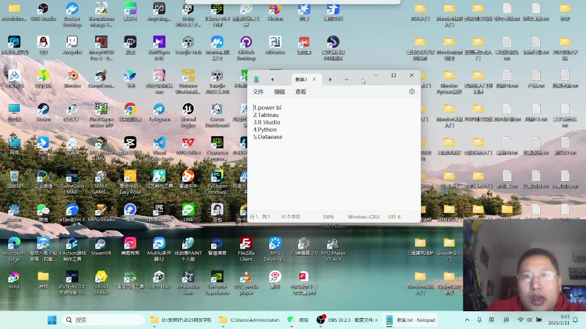This screenshot has width=586, height=329.
Task: Open Unreal Engine desktop shortcut
Action: click(x=188, y=115)
